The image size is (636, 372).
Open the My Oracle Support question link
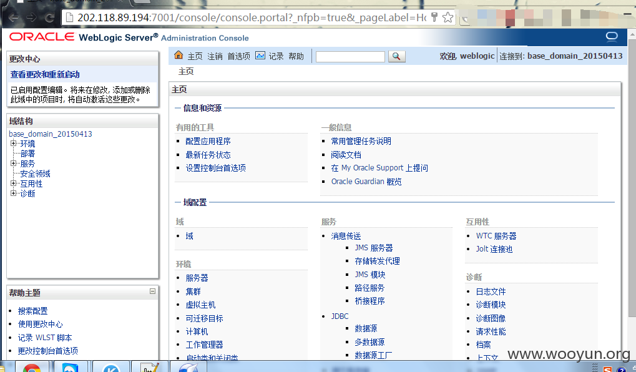pyautogui.click(x=379, y=168)
